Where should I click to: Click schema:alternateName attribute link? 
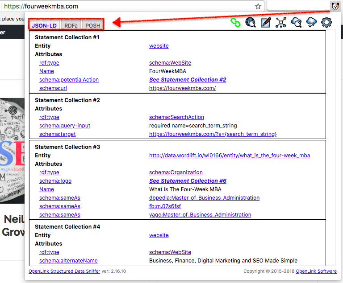(68, 261)
